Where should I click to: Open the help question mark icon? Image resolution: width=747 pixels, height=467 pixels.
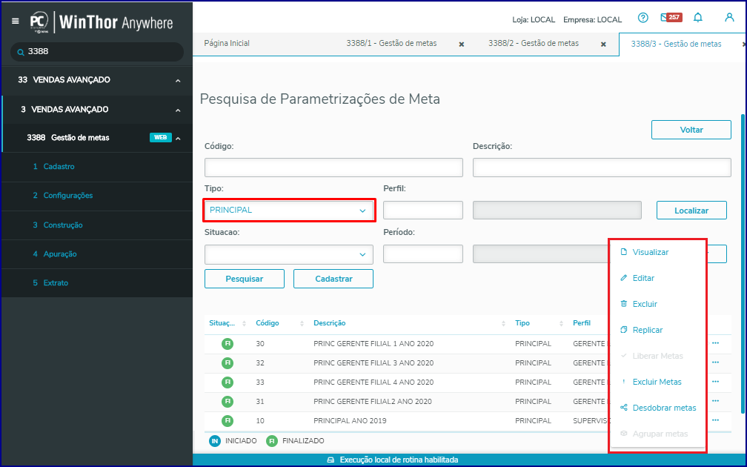coord(643,18)
